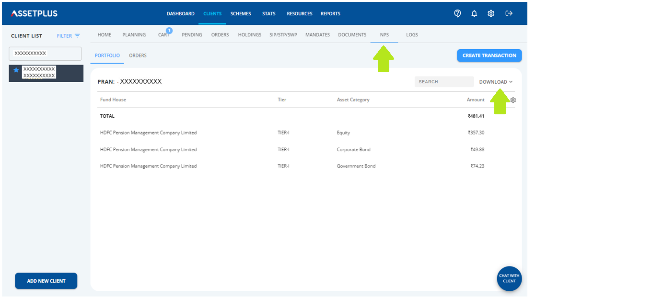Open the Logs tab
This screenshot has width=652, height=308.
(412, 35)
